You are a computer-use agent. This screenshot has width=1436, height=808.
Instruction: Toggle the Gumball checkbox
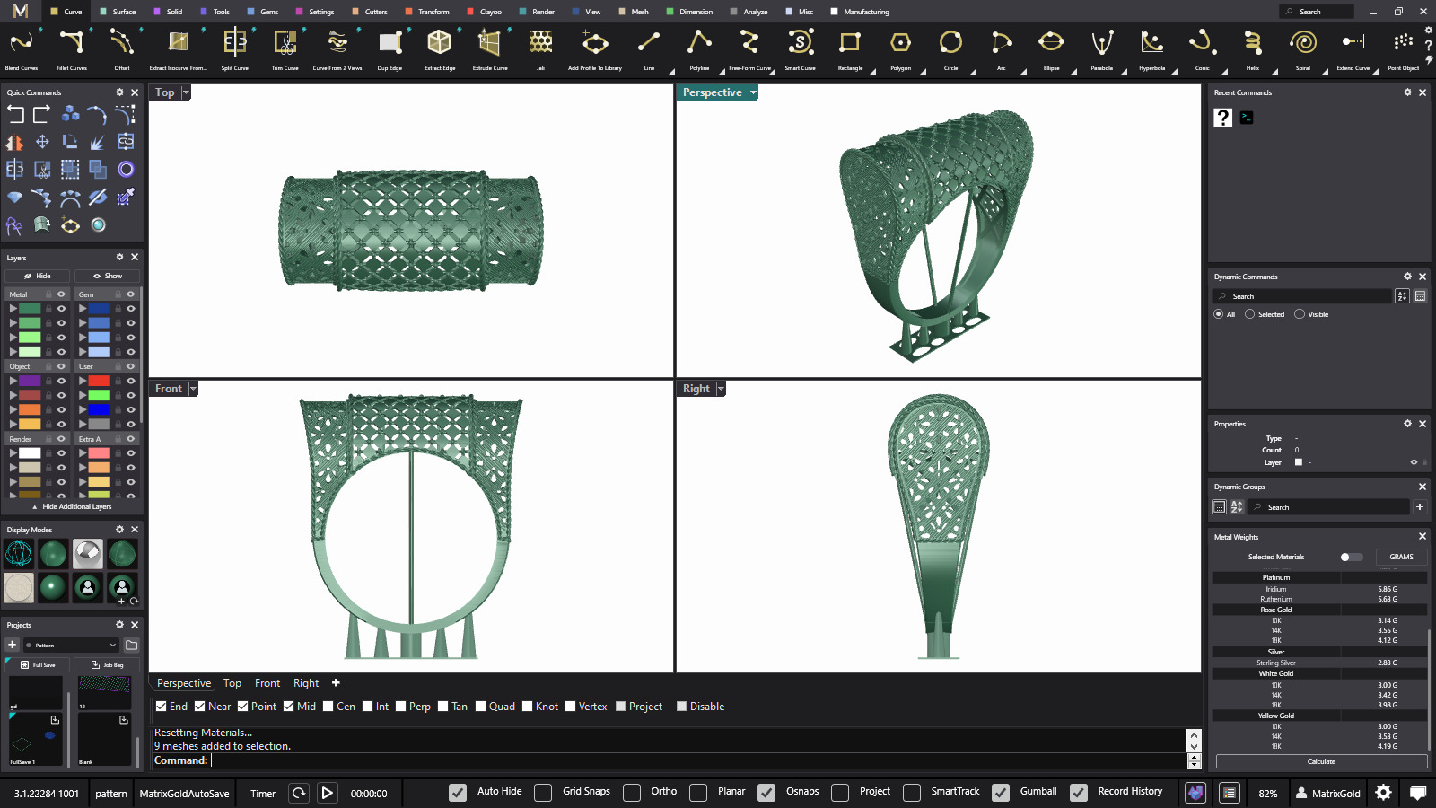tap(1001, 792)
